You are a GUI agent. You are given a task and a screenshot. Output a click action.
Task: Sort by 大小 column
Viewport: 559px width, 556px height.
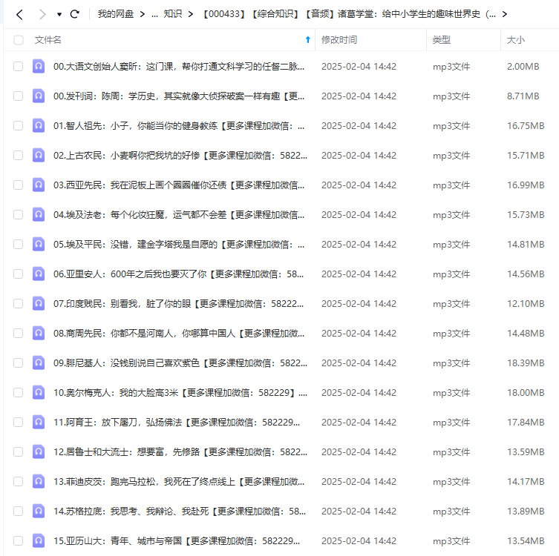coord(516,40)
